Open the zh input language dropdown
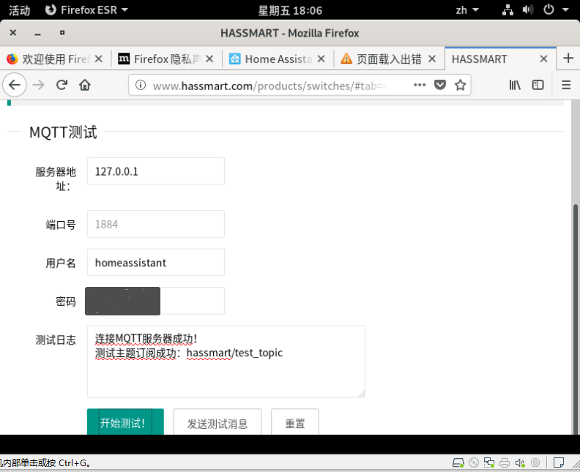This screenshot has width=580, height=472. point(467,10)
